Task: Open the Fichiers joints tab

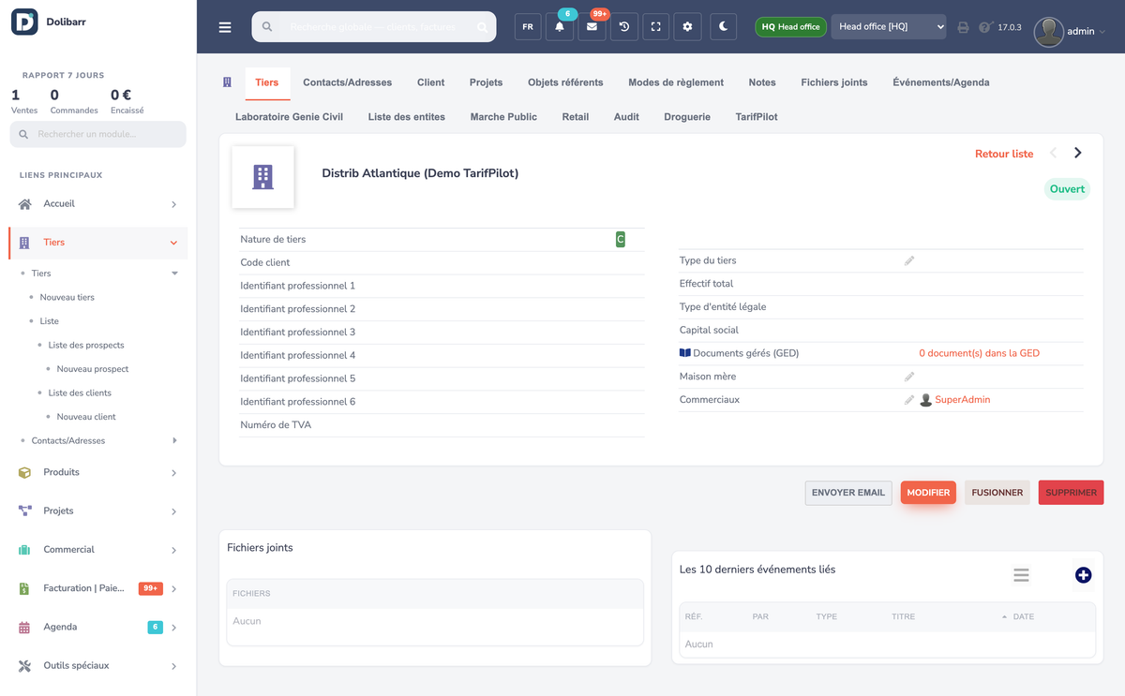Action: tap(834, 82)
